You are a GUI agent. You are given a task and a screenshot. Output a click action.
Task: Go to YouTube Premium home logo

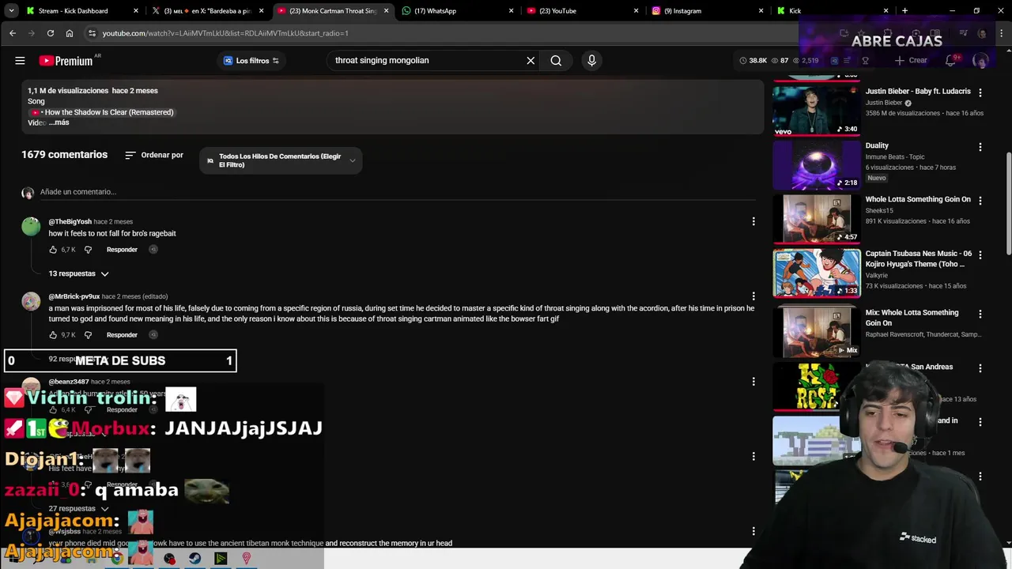[x=66, y=60]
